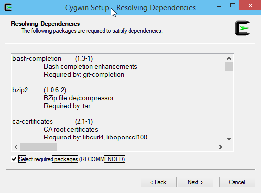Click the Cygwin icon in title bar
261x193 pixels.
point(8,8)
